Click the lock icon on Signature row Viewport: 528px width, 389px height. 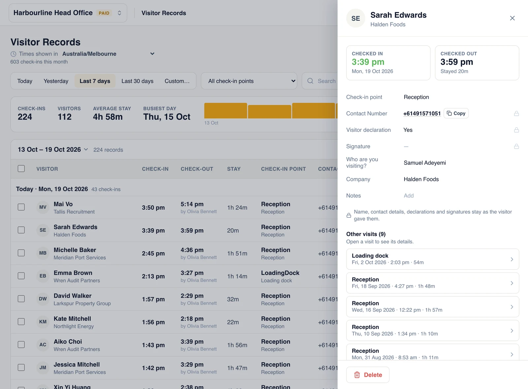(516, 146)
